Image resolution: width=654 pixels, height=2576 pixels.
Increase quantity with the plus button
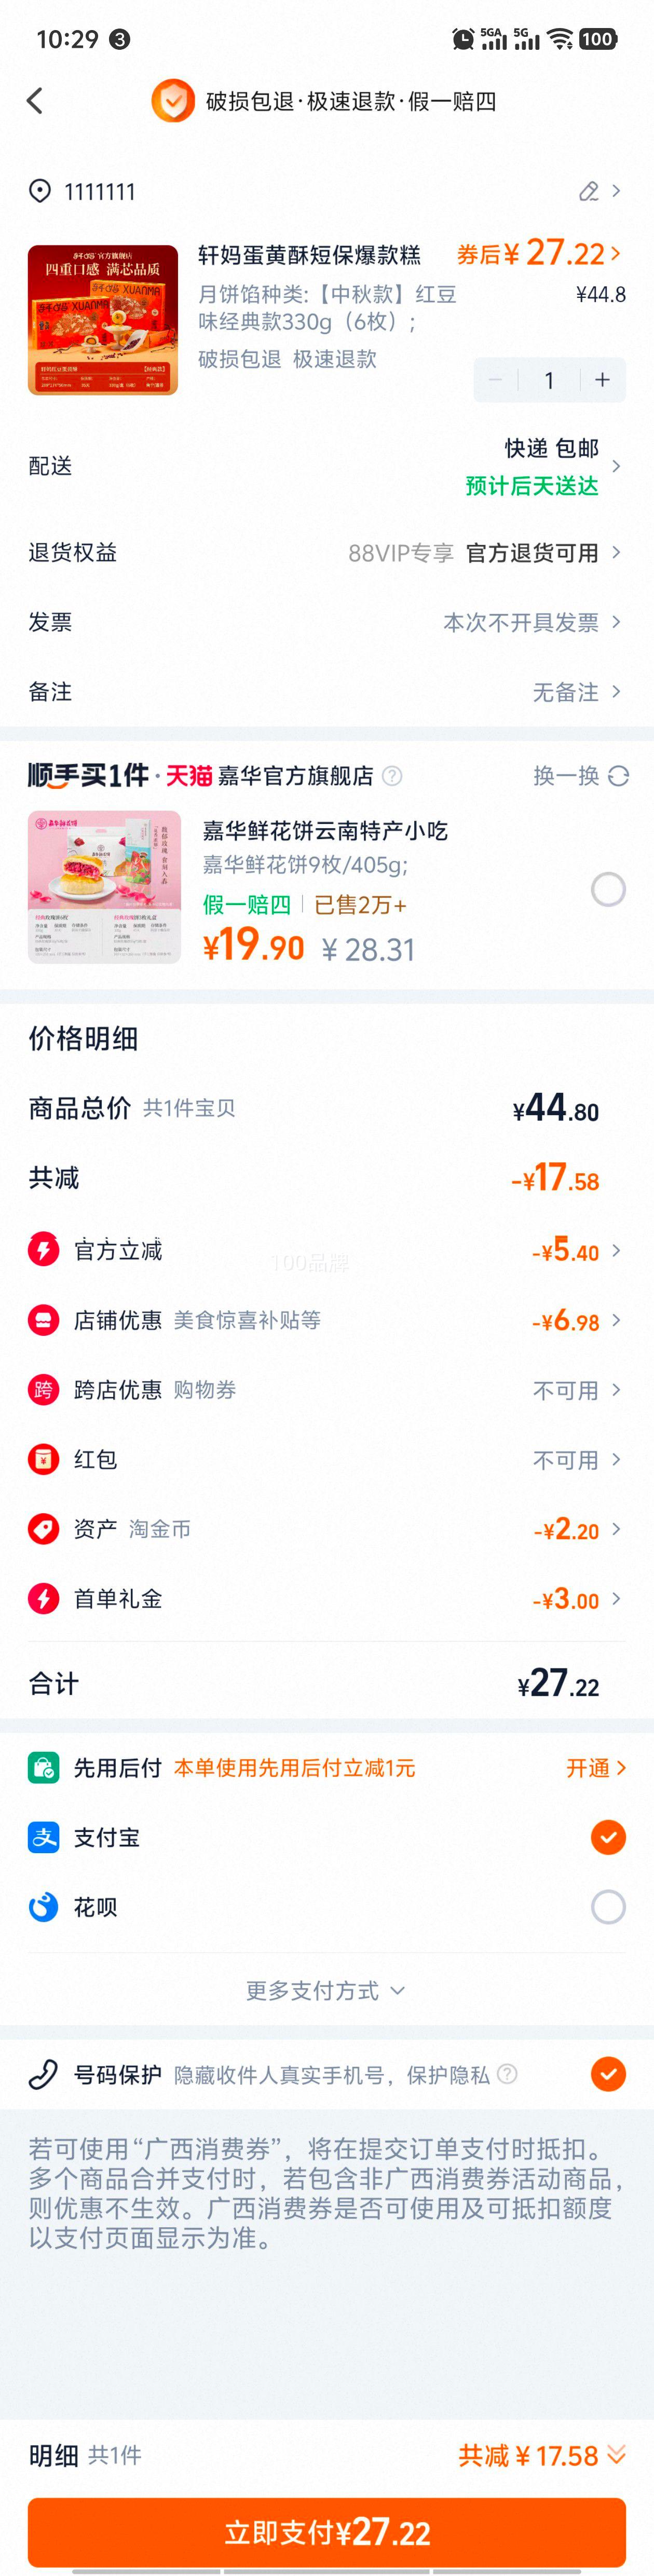[x=602, y=380]
